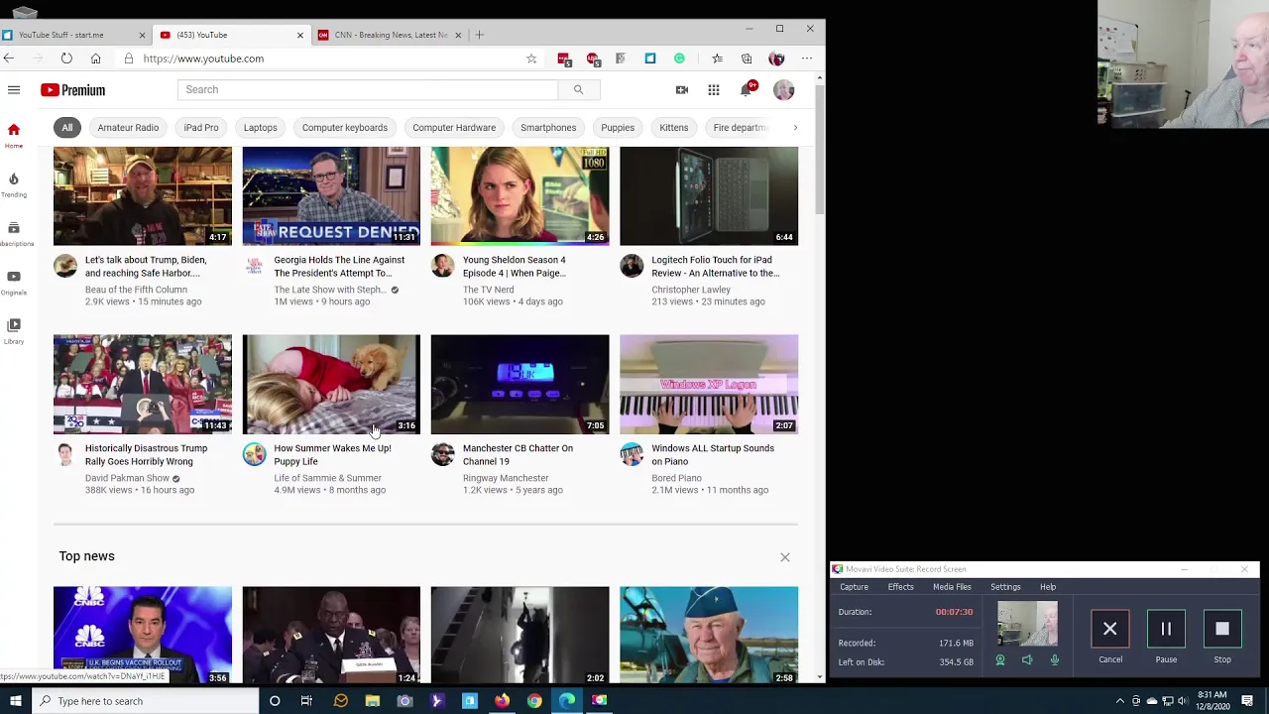1269x714 pixels.
Task: Open the Media Files menu in Movavi
Action: (952, 587)
